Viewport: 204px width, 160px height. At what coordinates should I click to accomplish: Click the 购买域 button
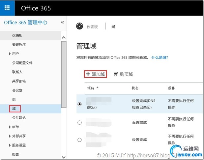click(x=123, y=74)
